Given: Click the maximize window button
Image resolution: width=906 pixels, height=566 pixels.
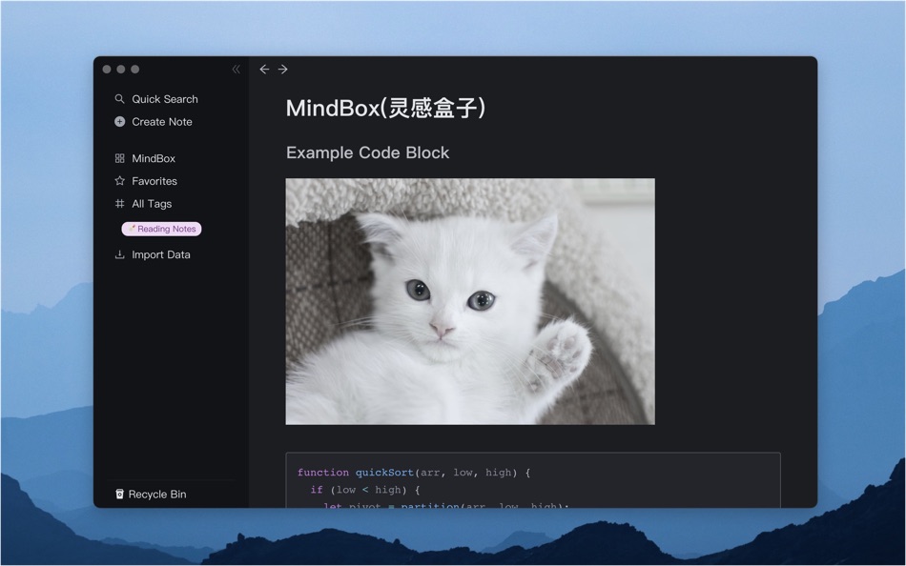Looking at the screenshot, I should 135,70.
